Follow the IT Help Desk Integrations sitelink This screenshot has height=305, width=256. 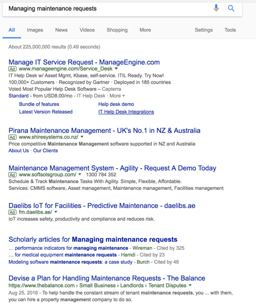coord(126,112)
